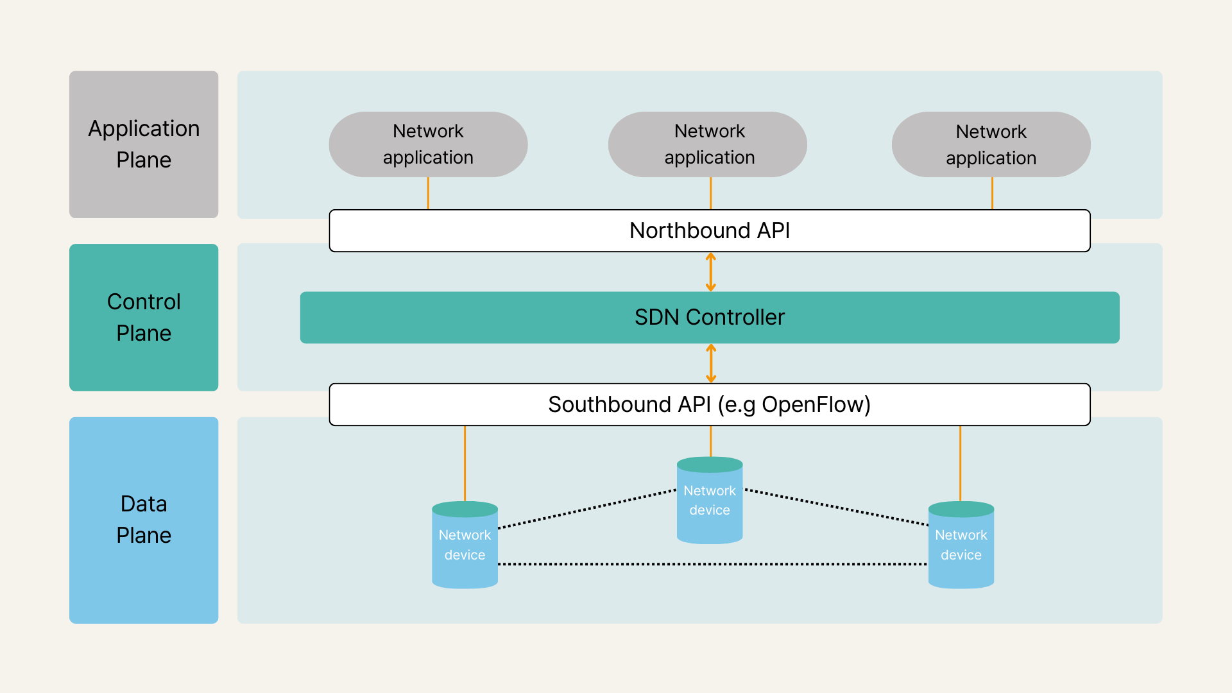
Task: Click orange line above right Network device
Action: coord(960,463)
